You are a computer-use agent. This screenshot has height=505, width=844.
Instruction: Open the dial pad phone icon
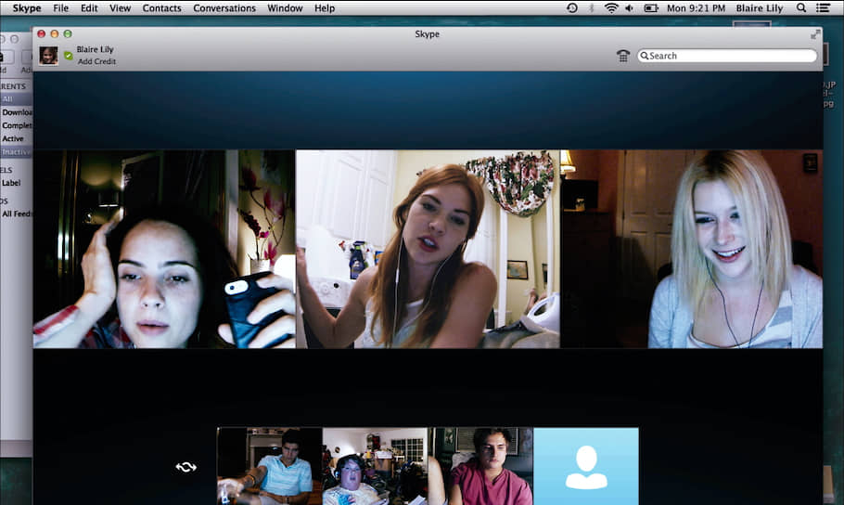623,56
